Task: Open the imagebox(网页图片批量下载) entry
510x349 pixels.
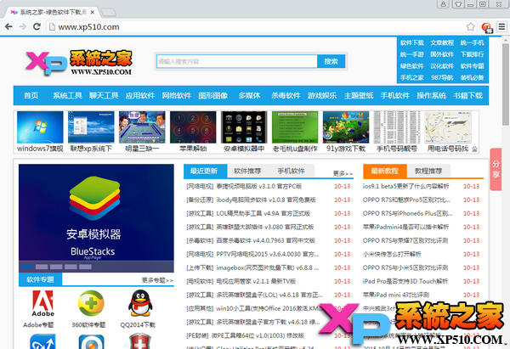Action: 268,267
